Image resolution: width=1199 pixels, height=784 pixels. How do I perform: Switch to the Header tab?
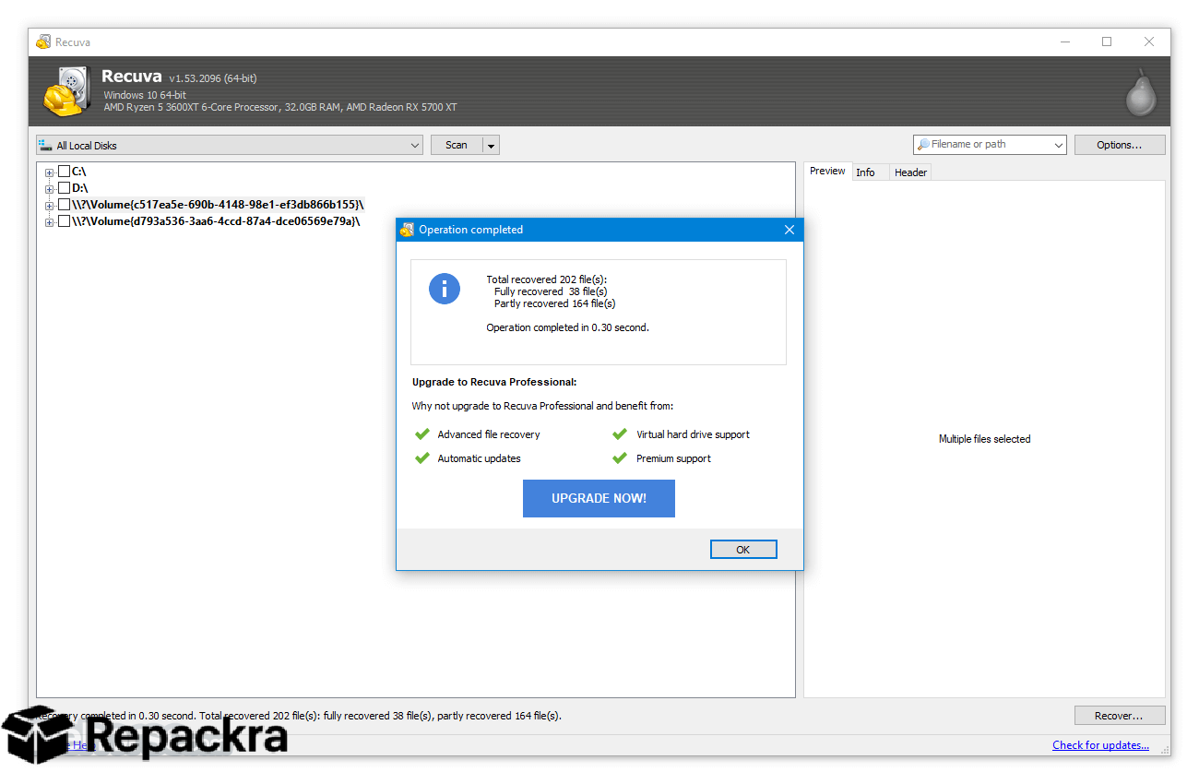coord(910,172)
